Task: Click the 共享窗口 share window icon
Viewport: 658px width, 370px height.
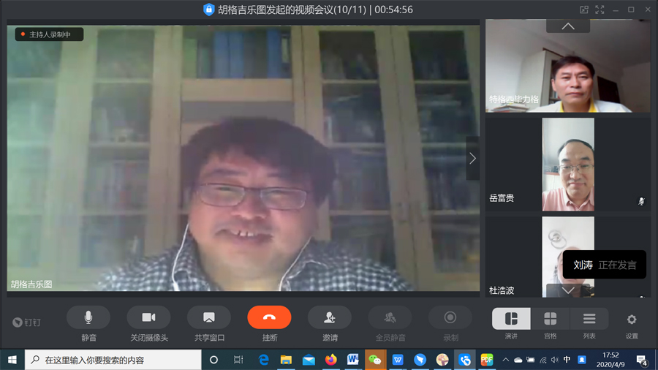Action: [209, 317]
